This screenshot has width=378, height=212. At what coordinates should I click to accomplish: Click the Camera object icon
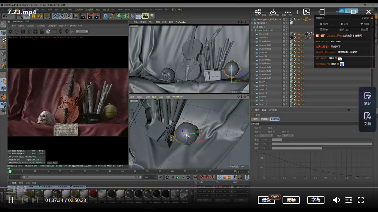click(x=145, y=16)
